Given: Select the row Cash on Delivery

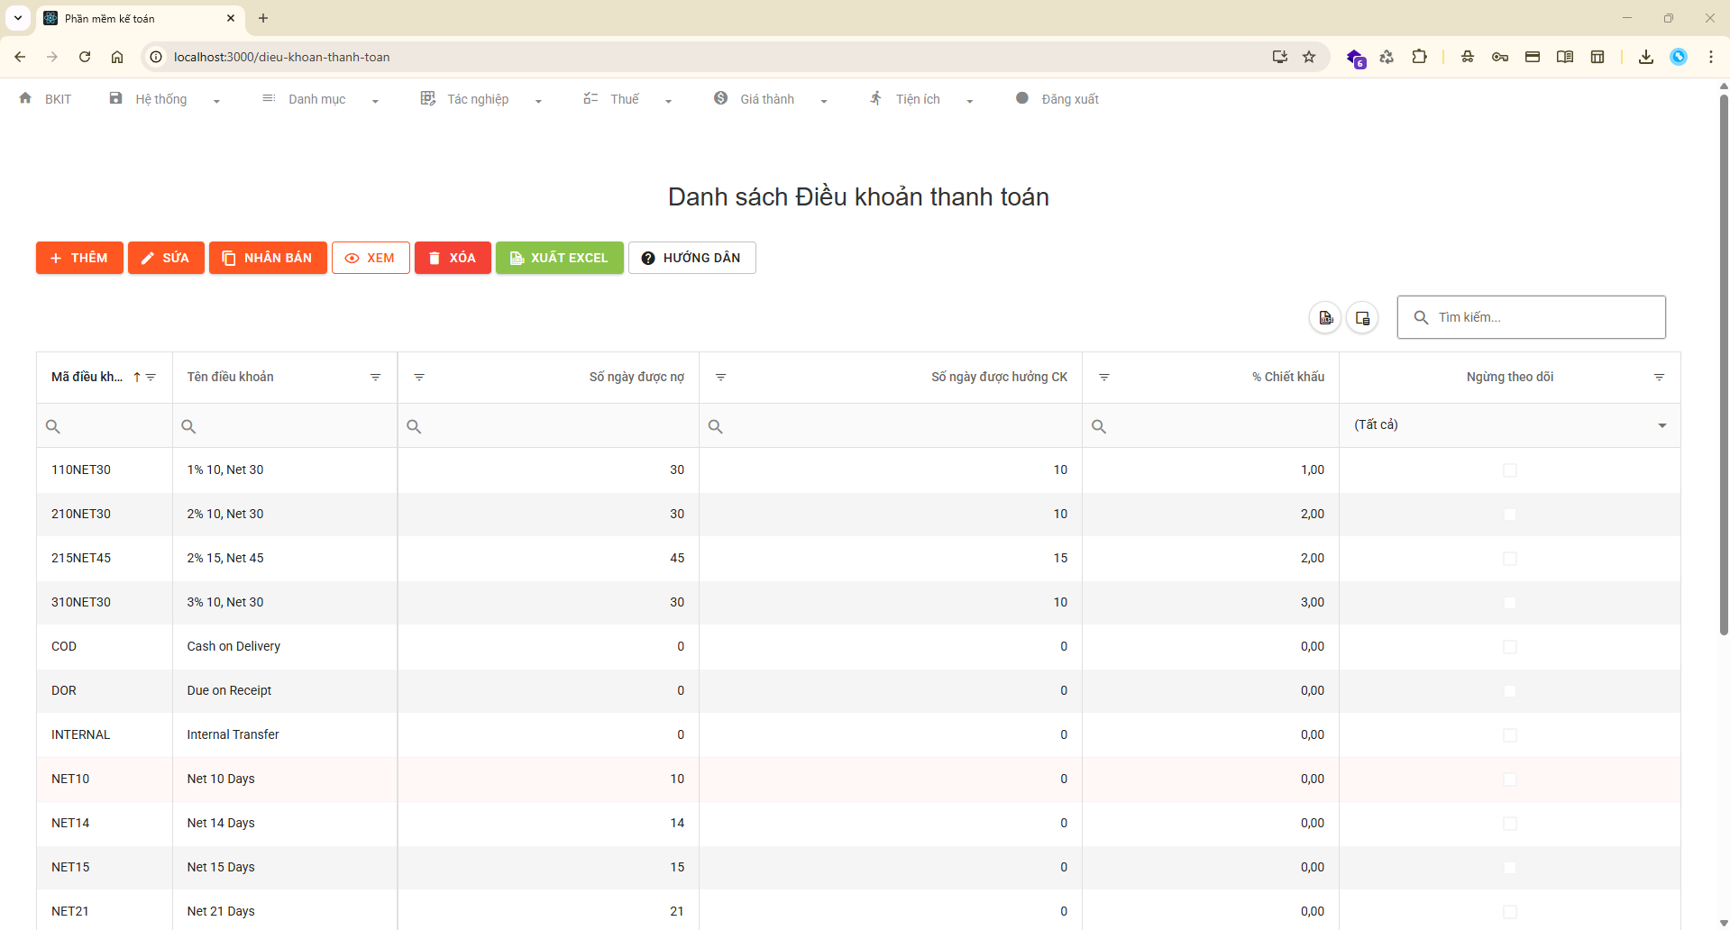Looking at the screenshot, I should [858, 646].
